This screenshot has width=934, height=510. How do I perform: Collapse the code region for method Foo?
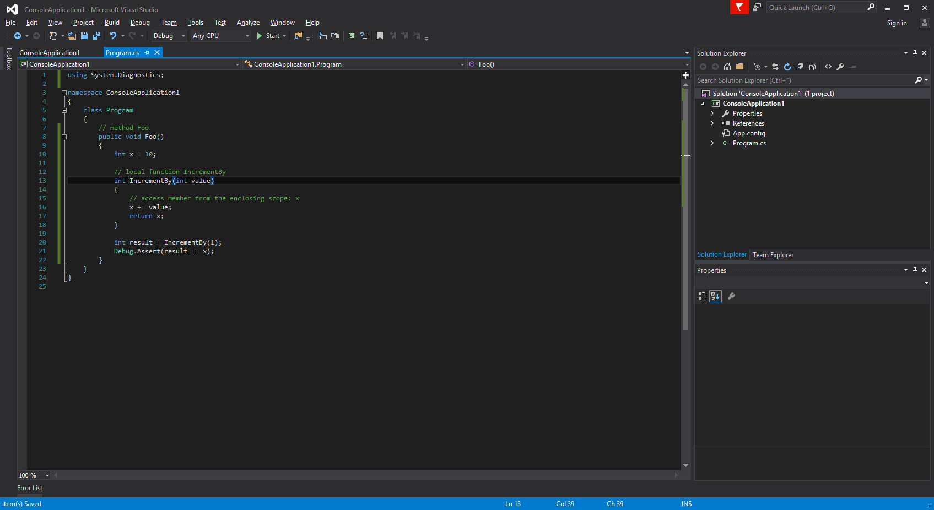(x=64, y=137)
